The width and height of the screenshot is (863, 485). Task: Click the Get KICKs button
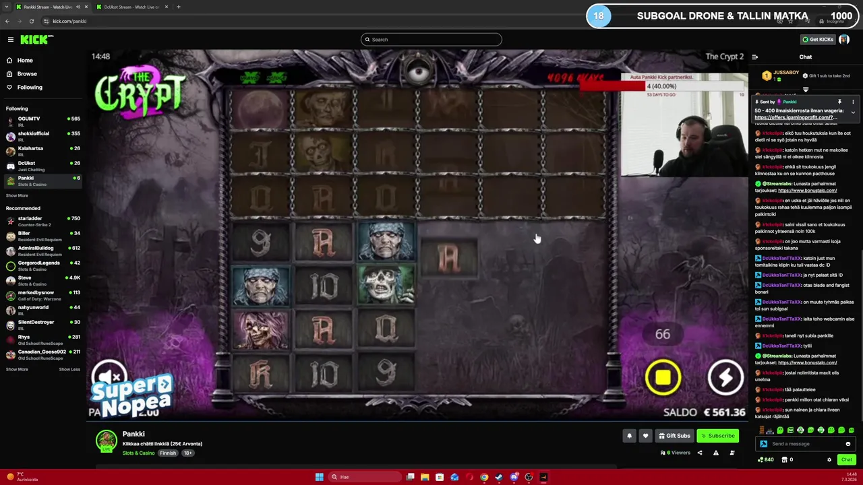[x=818, y=40]
